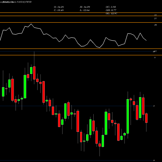The height and width of the screenshot is (162, 162).
Task: Click the '22' axis label
Action: point(155,15)
